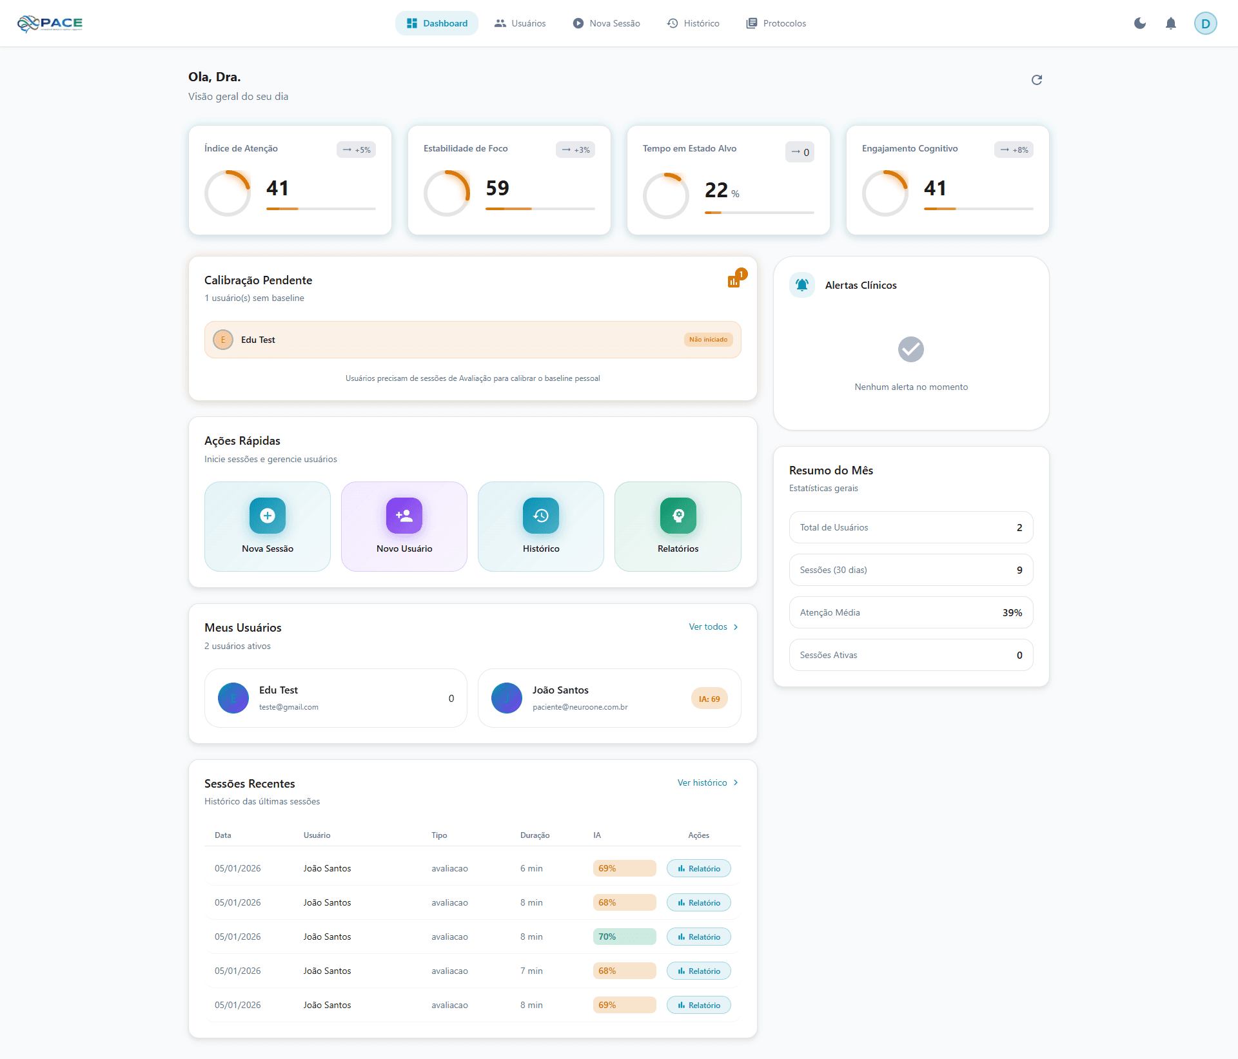The image size is (1238, 1059).
Task: Open the Dashboard tab
Action: tap(437, 23)
